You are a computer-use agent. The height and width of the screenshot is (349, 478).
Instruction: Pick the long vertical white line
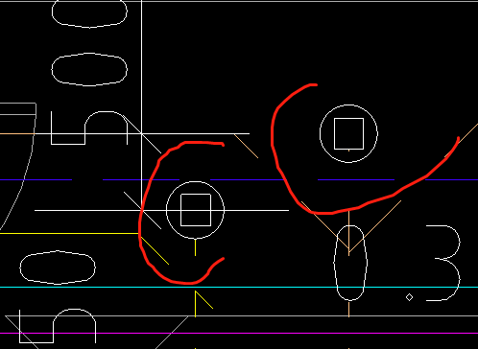point(141,105)
